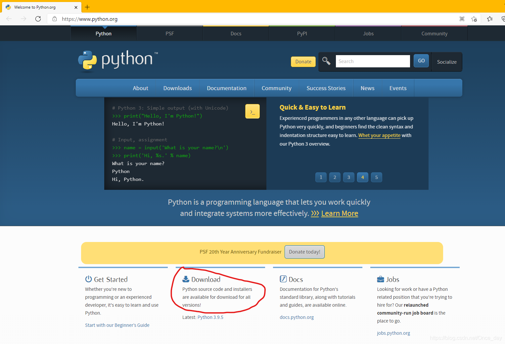Open the jobs.python.org link
Image resolution: width=505 pixels, height=344 pixels.
393,333
